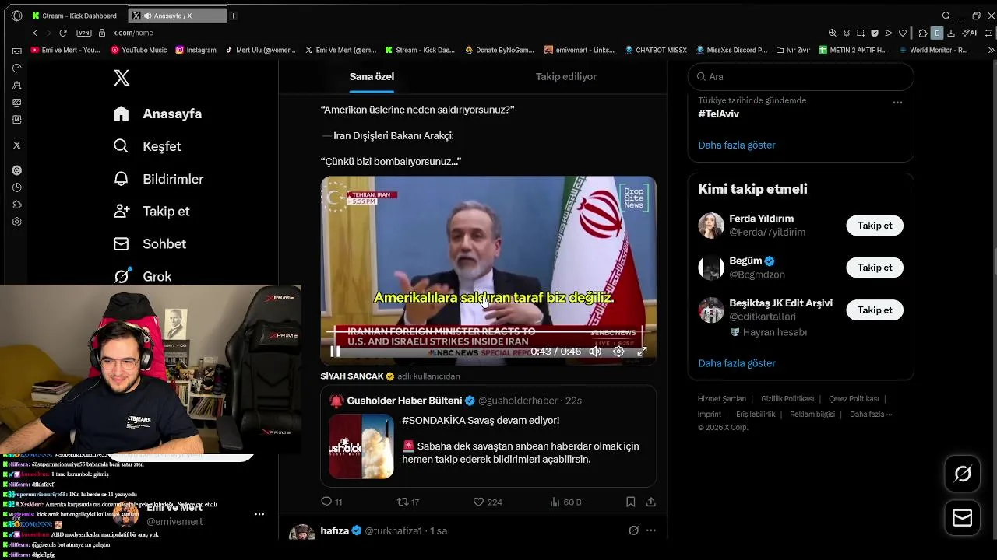
Task: Repost the post with 17 reposts
Action: click(x=408, y=502)
